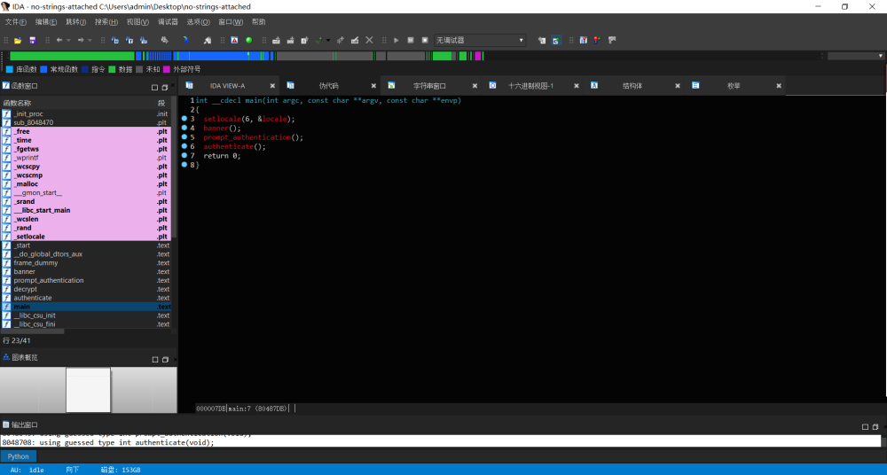Screen dimensions: 887x475
Task: Click the function icon beside decrypt row
Action: point(6,289)
